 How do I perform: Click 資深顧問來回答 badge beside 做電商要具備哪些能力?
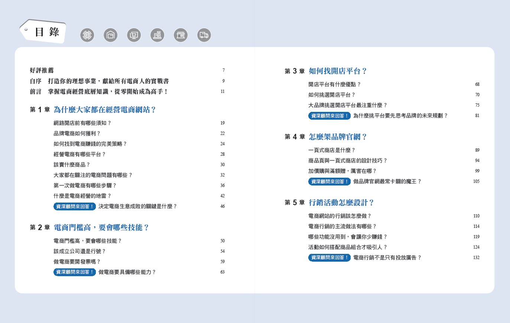[75, 272]
